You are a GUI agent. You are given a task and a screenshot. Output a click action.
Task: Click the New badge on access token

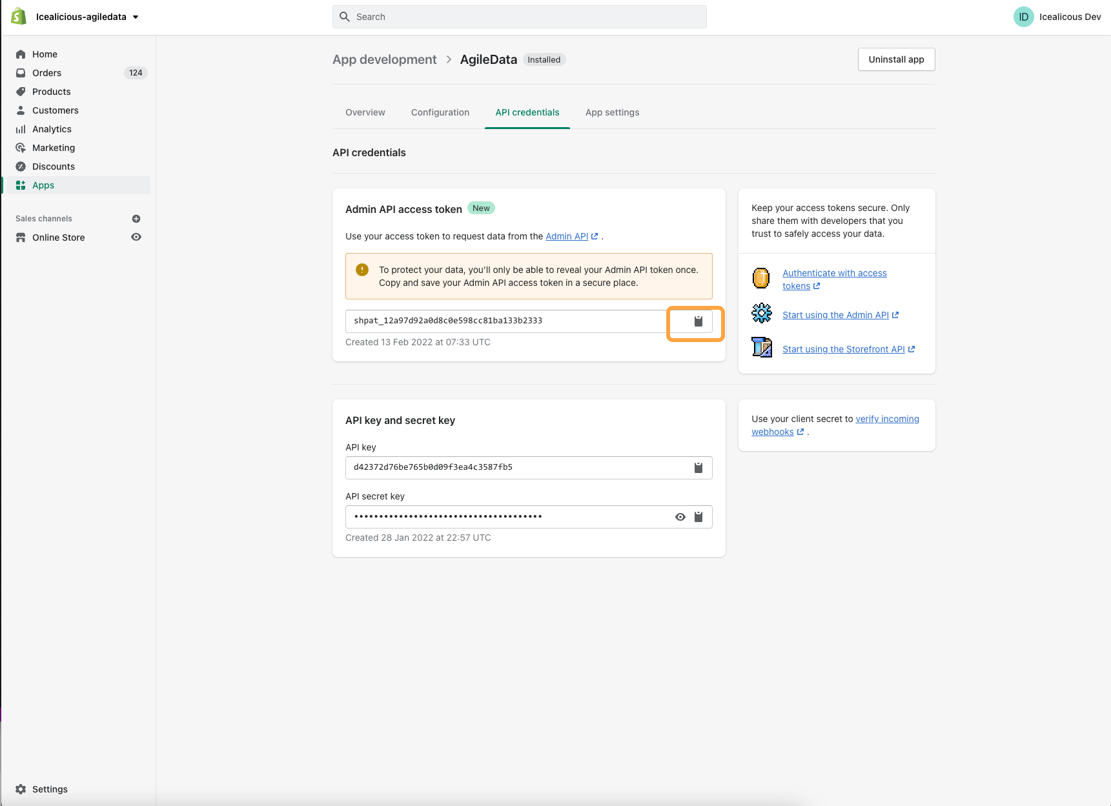481,208
